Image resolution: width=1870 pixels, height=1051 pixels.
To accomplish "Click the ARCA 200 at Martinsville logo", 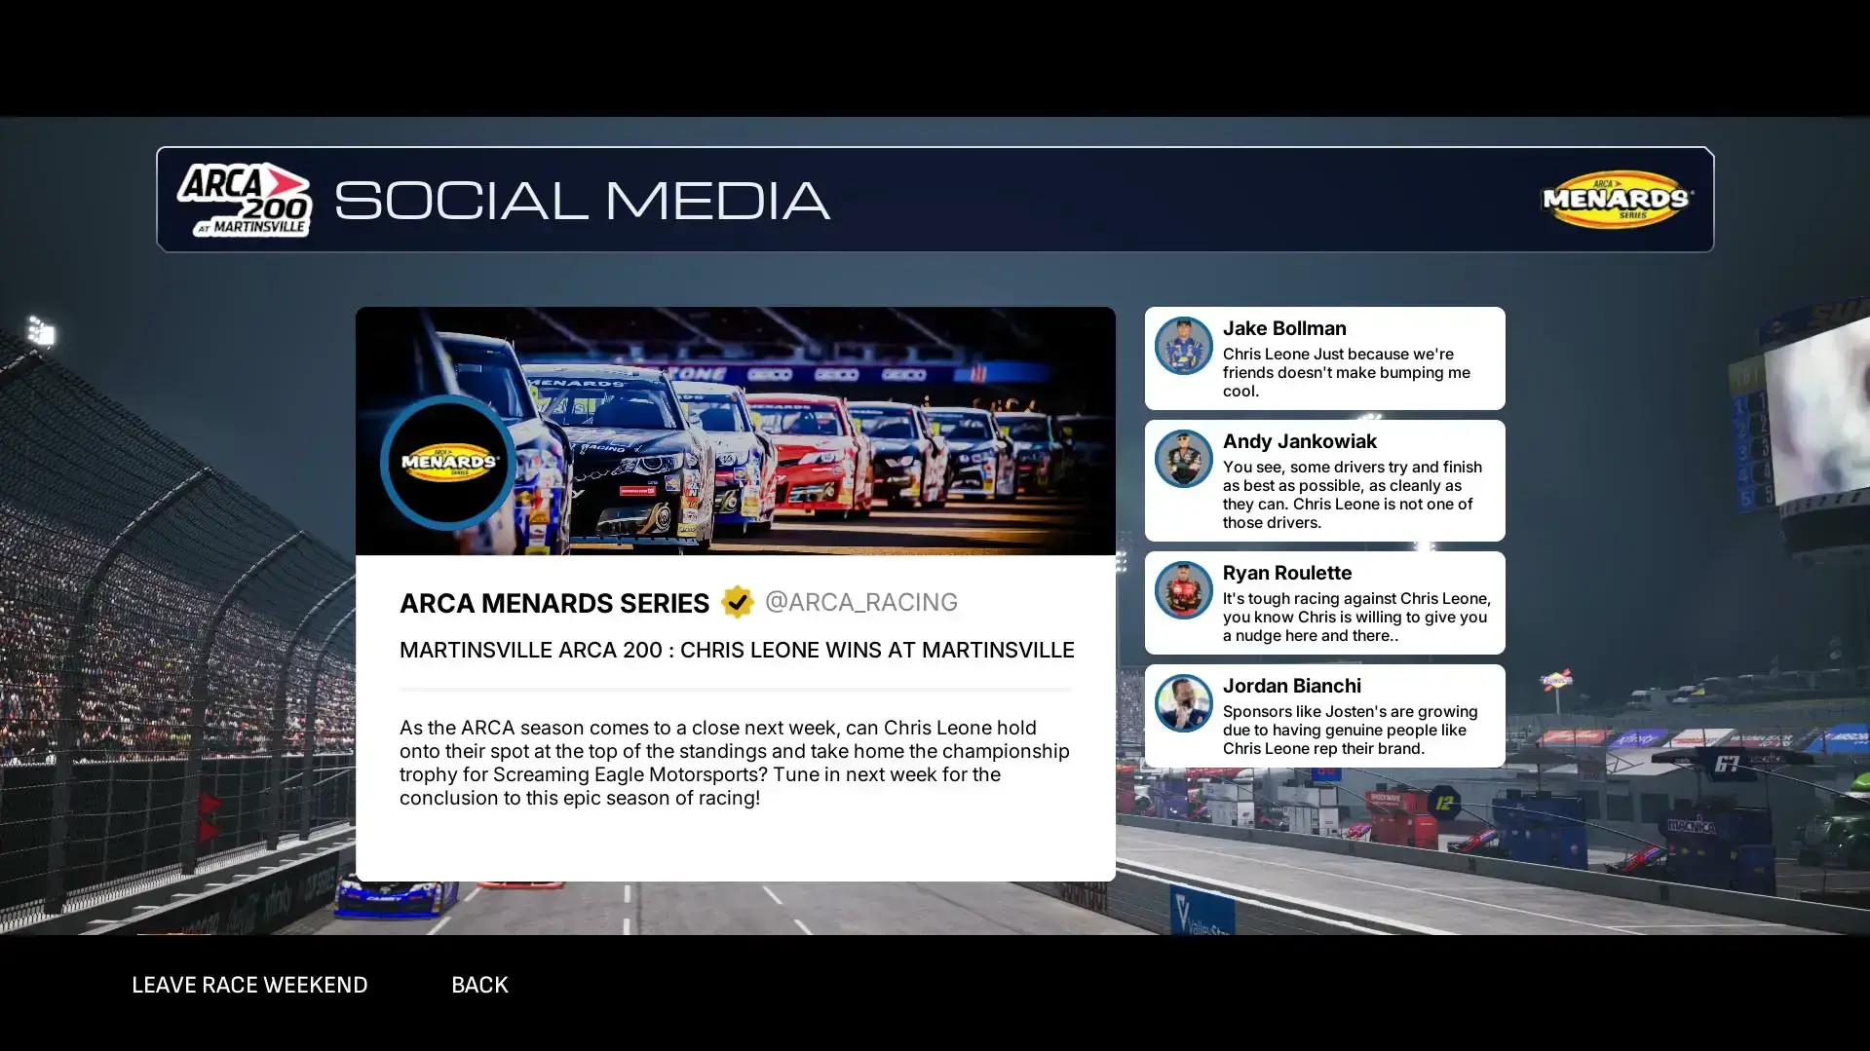I will click(x=244, y=200).
